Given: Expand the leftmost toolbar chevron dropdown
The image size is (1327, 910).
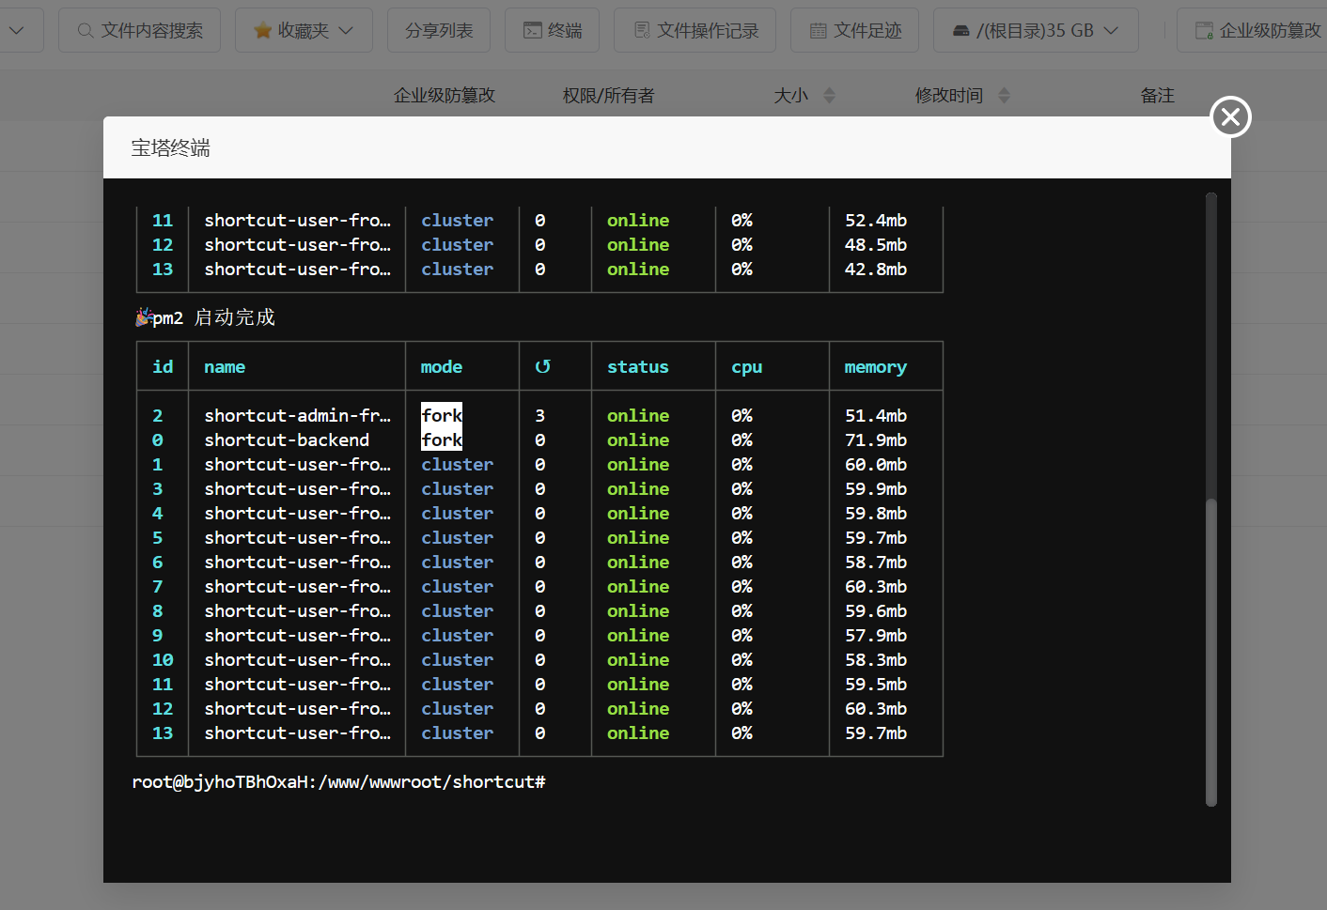Looking at the screenshot, I should point(16,30).
